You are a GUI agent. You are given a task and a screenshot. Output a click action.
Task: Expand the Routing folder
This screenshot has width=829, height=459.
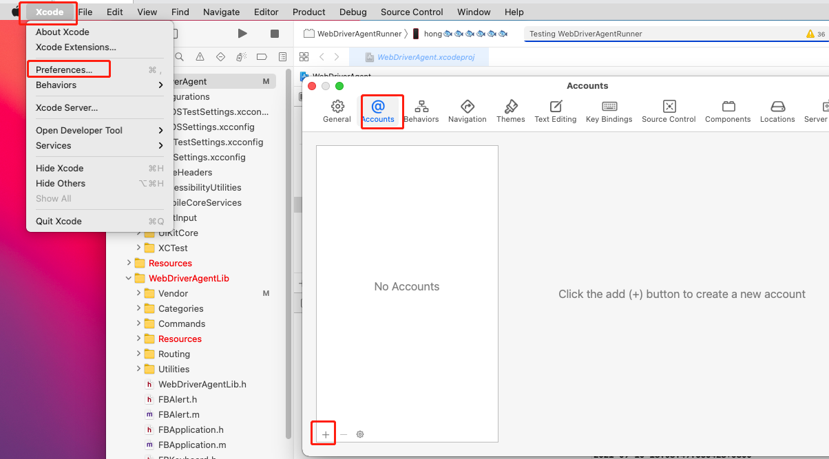click(139, 354)
